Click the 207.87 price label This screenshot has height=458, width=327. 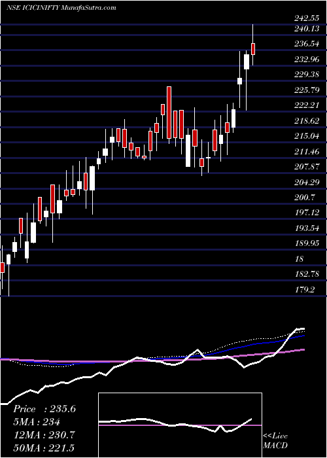(307, 167)
